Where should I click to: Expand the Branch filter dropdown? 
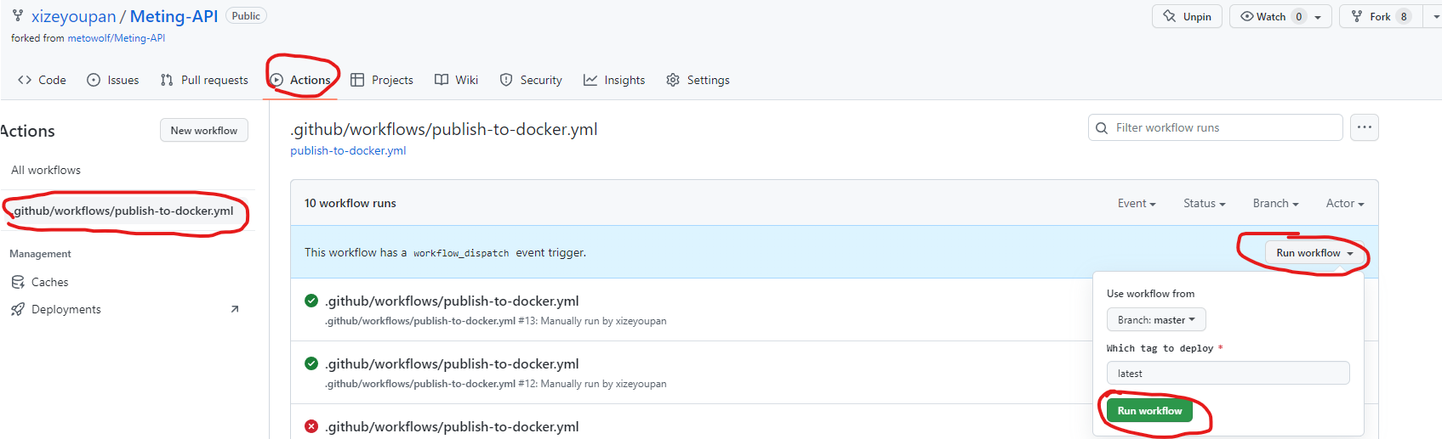(1276, 203)
